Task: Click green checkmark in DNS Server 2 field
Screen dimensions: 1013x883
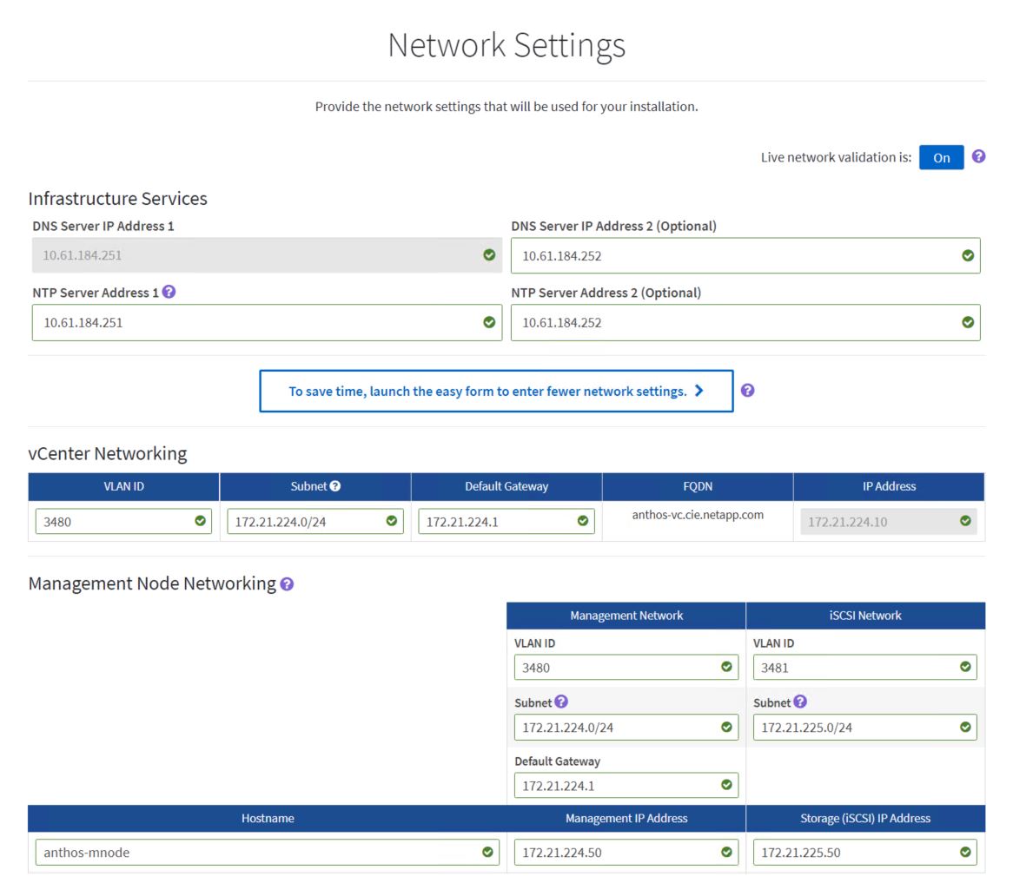Action: click(968, 255)
